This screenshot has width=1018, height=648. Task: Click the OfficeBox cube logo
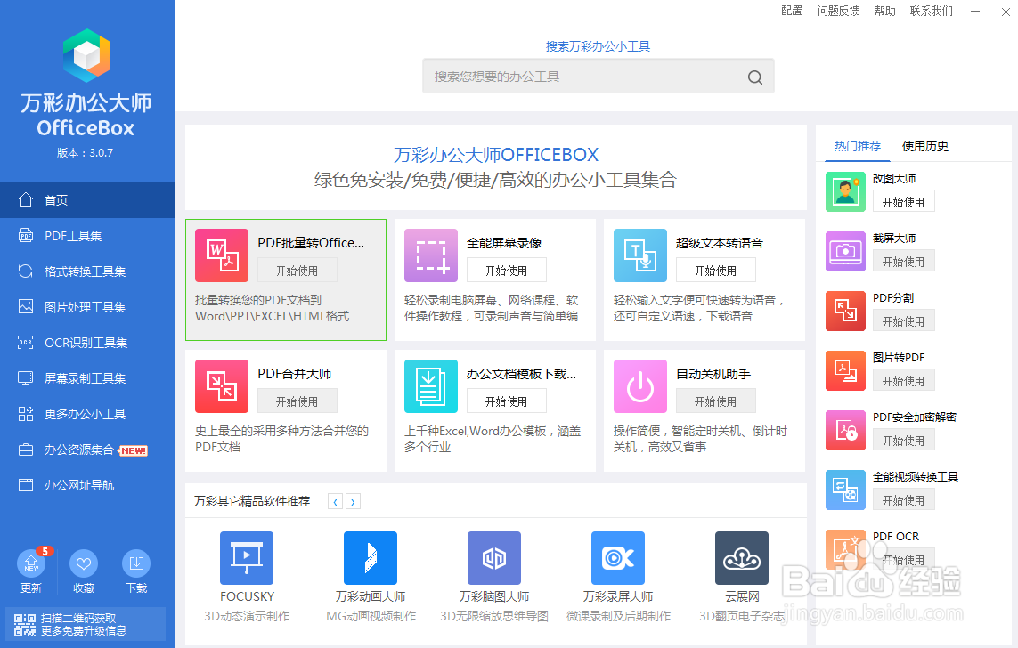pyautogui.click(x=86, y=55)
